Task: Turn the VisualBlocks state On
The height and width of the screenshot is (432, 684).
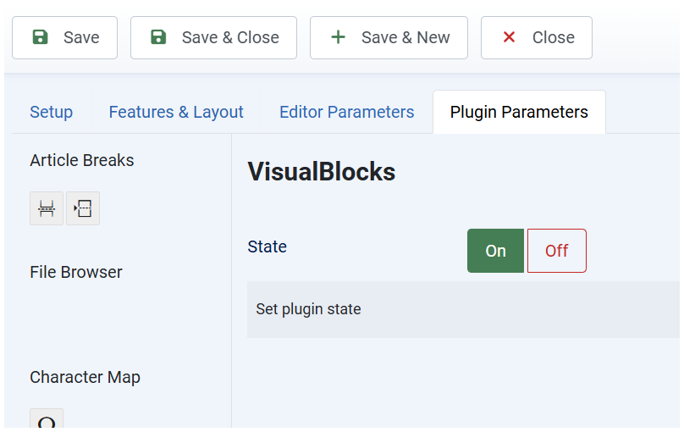Action: click(x=495, y=251)
